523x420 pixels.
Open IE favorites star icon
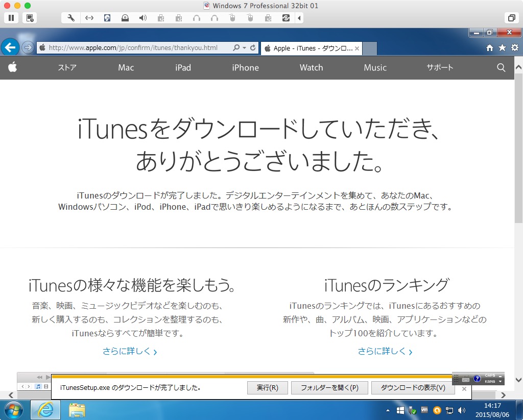502,47
